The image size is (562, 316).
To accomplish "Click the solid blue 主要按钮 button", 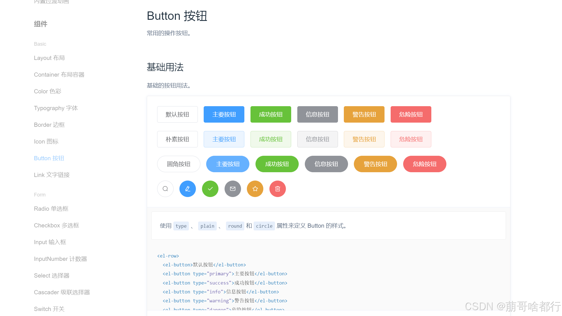I will (224, 114).
